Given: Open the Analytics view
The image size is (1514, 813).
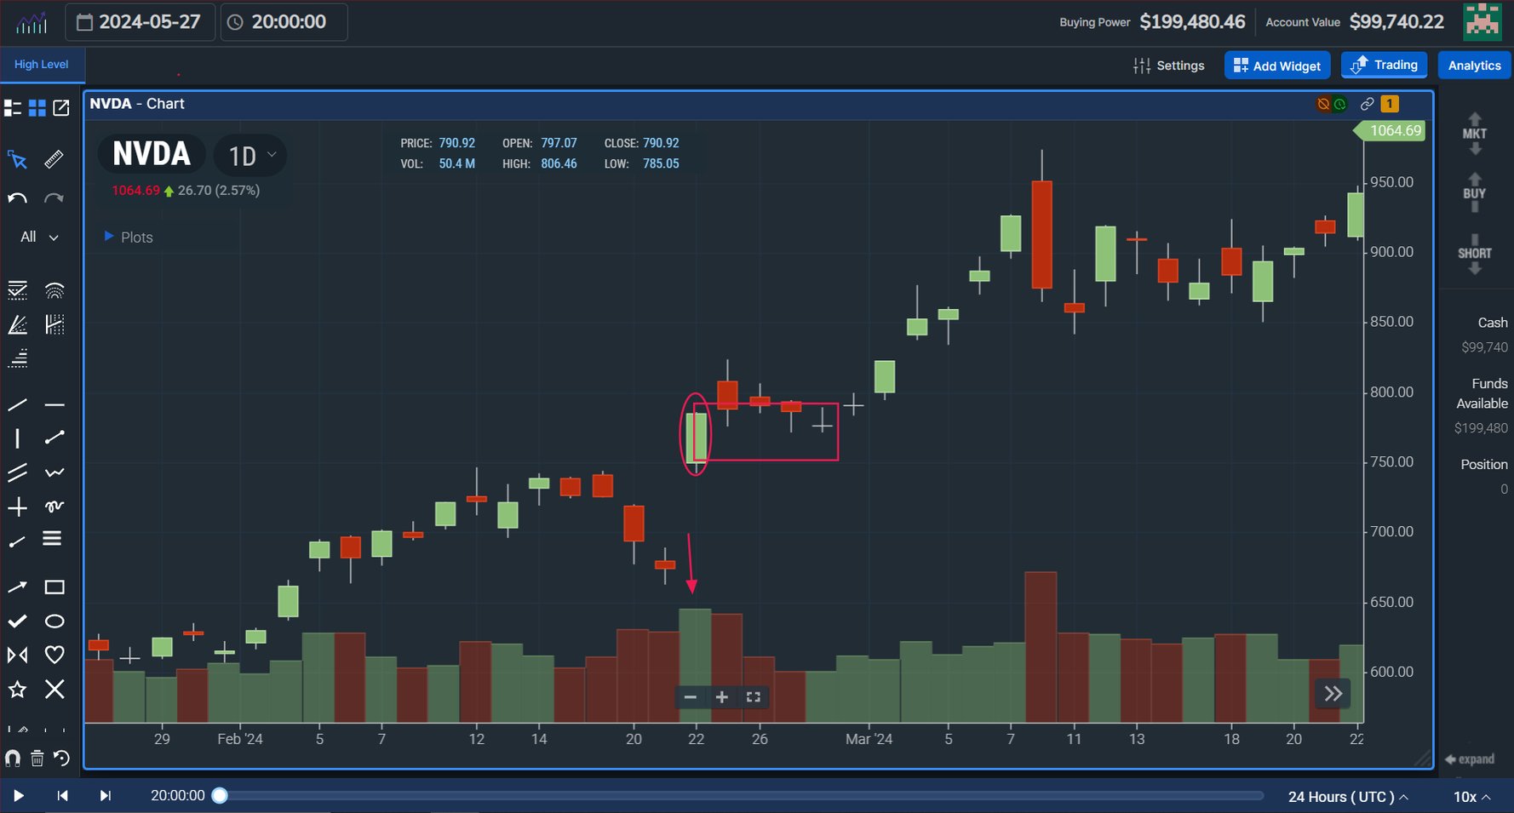Looking at the screenshot, I should (x=1474, y=65).
